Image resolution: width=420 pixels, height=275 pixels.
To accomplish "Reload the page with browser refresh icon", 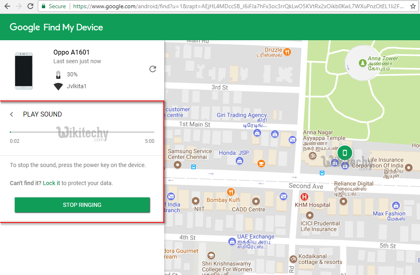I will point(30,7).
